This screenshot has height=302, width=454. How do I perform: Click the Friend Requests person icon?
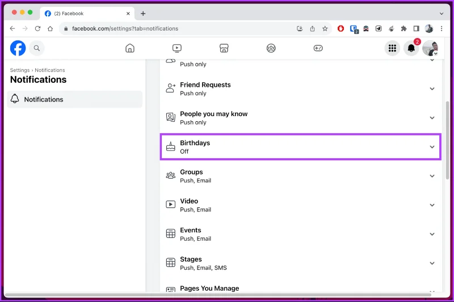[171, 88]
